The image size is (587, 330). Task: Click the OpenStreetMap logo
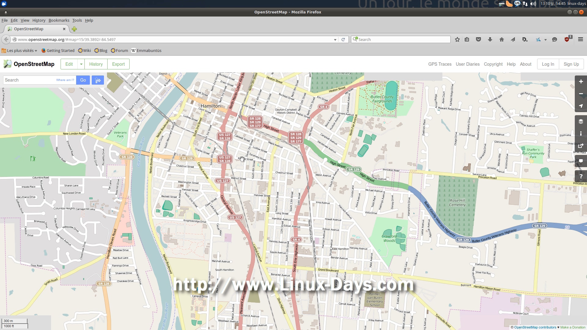click(x=29, y=64)
